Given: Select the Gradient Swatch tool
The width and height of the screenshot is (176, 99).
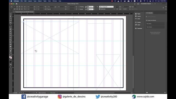Looking at the screenshot, I should (x=10, y=42).
